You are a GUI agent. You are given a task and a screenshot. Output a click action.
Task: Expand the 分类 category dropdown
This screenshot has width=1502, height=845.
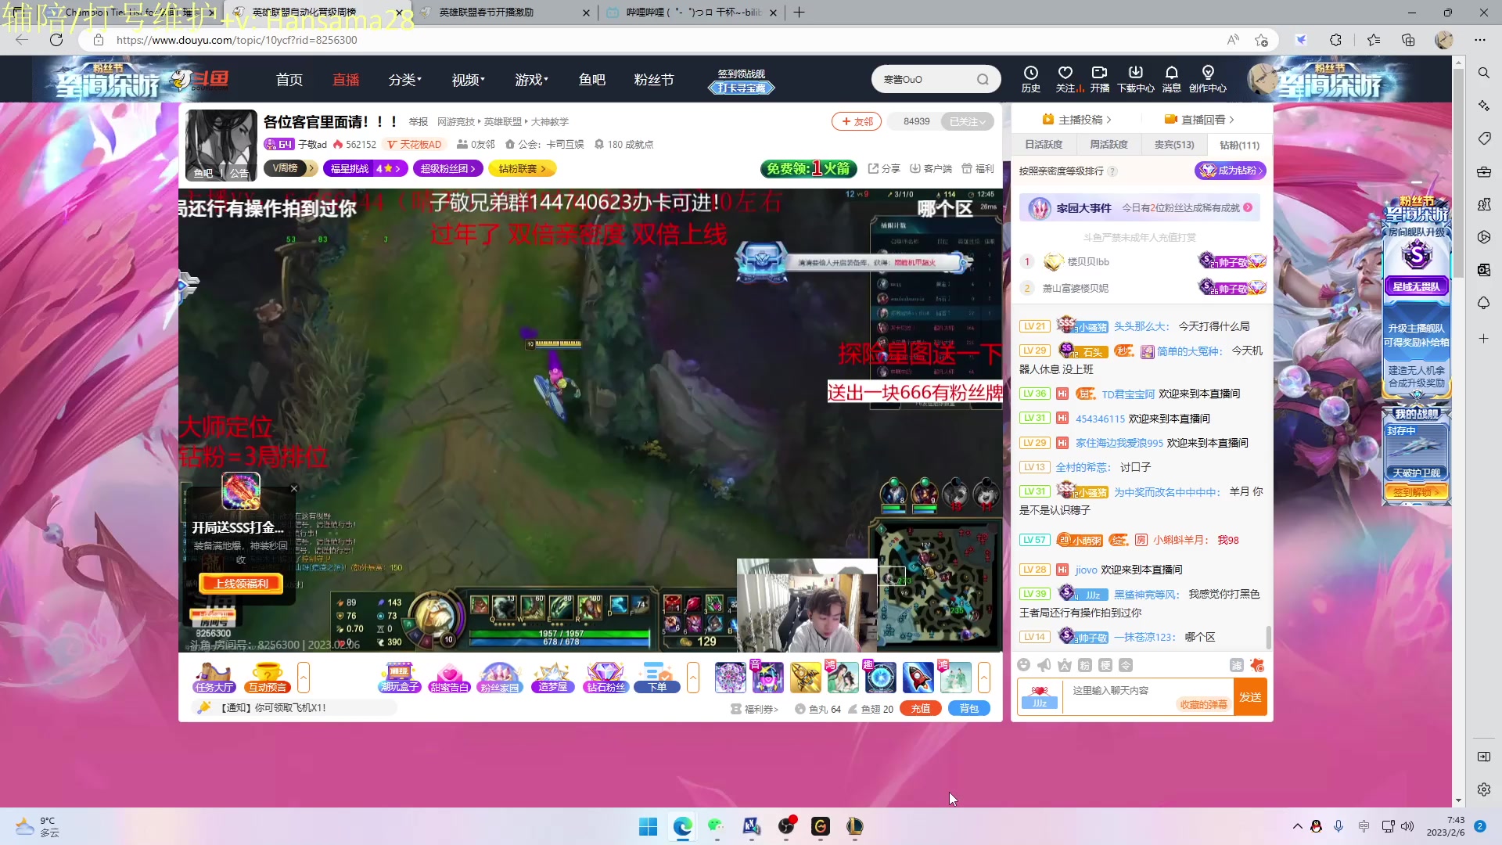pyautogui.click(x=405, y=80)
